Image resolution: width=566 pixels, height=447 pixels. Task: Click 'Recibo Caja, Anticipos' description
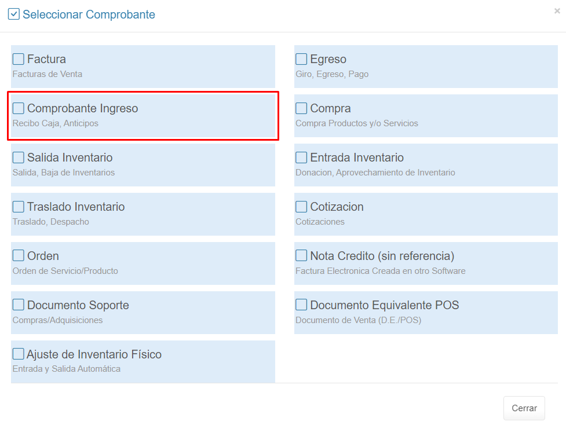click(56, 123)
